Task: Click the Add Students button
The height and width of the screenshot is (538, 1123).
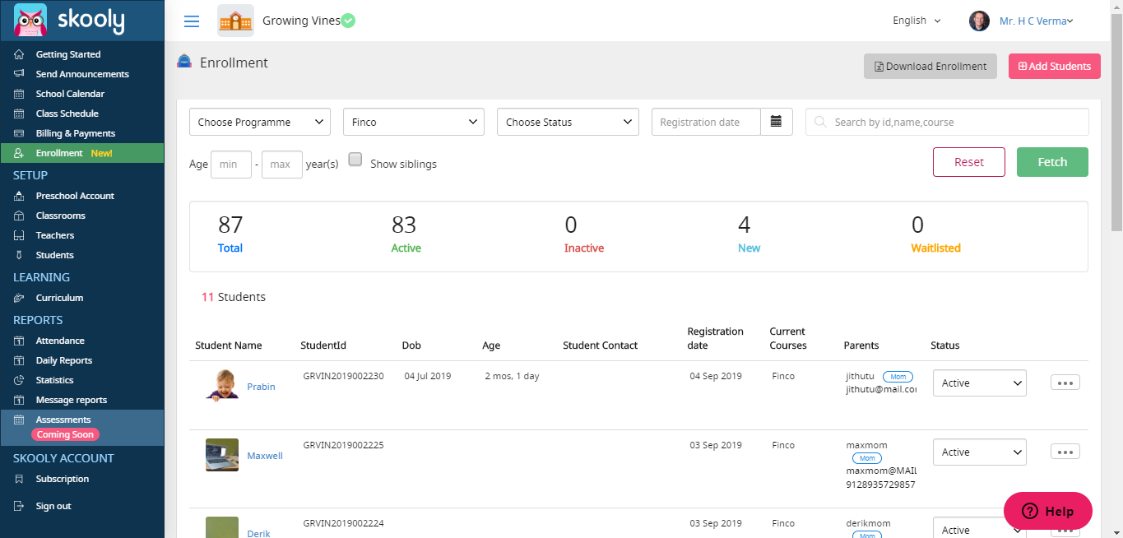Action: tap(1055, 66)
